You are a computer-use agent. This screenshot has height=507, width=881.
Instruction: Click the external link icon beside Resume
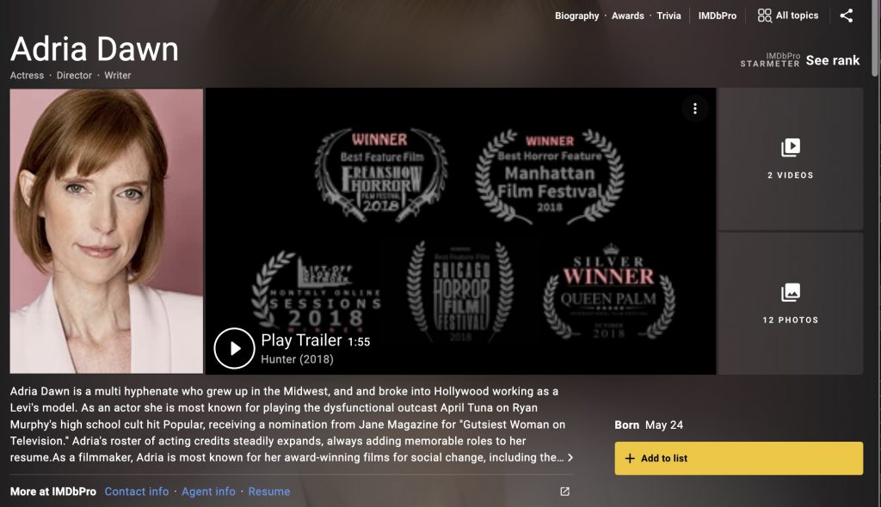click(564, 492)
